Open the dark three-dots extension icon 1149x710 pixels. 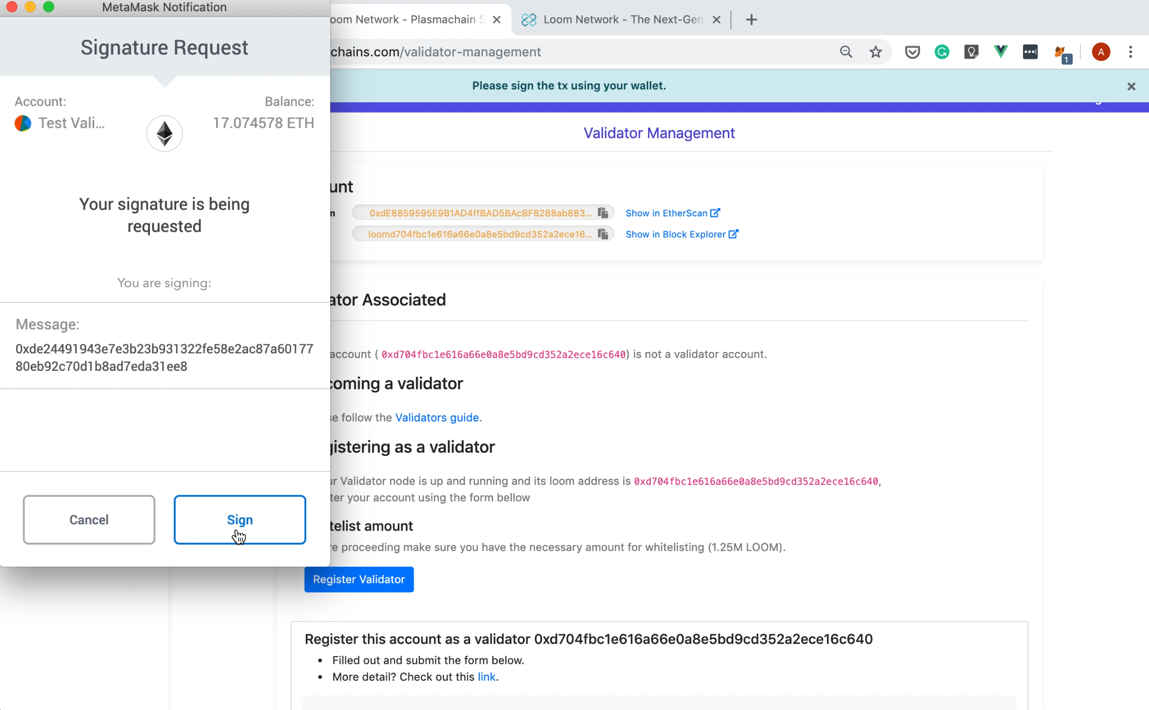click(1030, 52)
